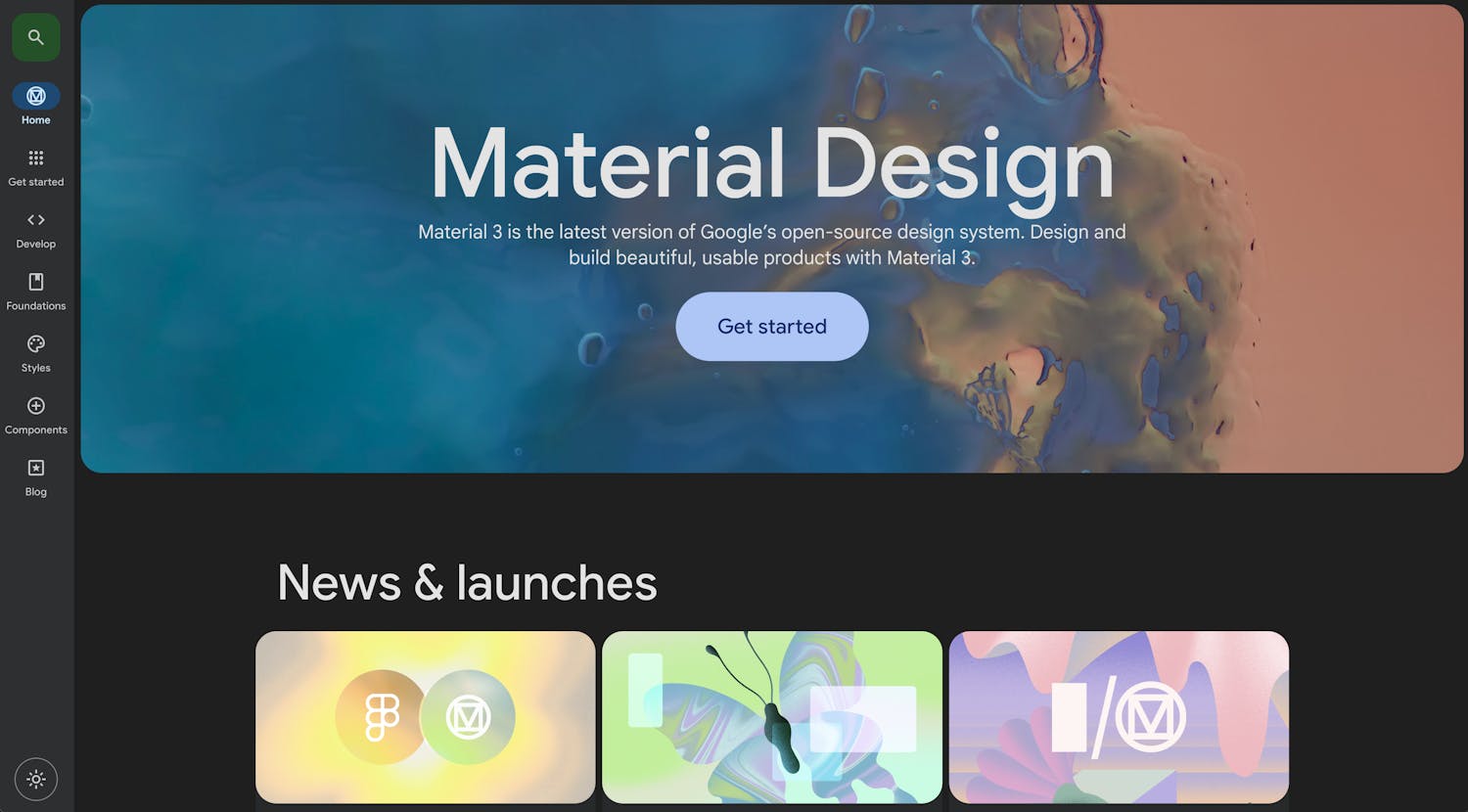Click the Foundations book icon
Image resolution: width=1468 pixels, height=812 pixels.
(36, 282)
